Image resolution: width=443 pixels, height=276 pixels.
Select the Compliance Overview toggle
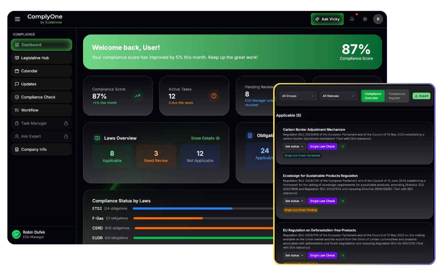pyautogui.click(x=373, y=96)
